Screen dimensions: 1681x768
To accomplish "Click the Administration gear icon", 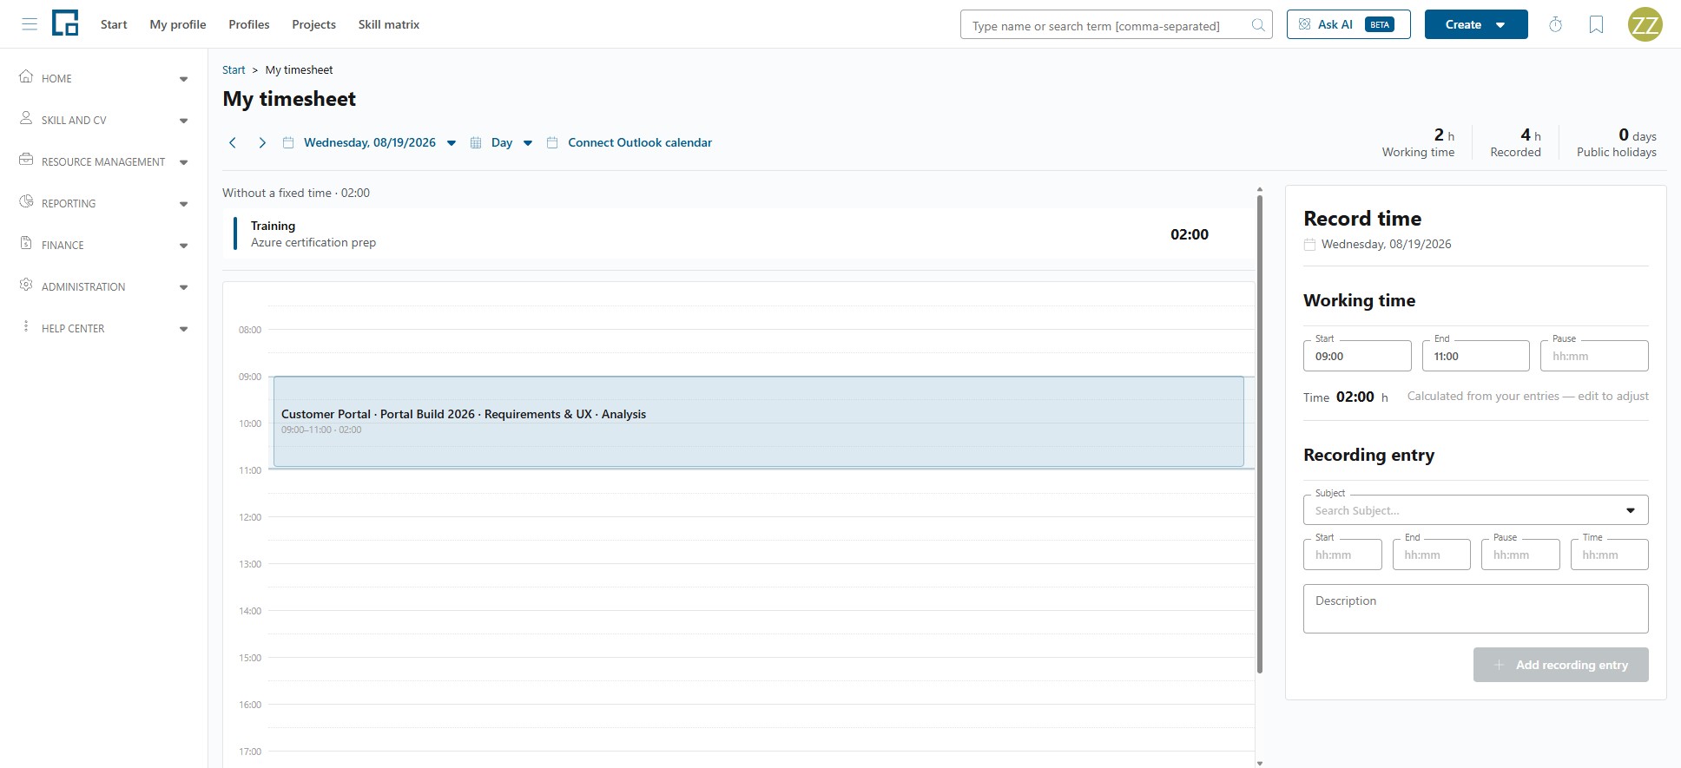I will [x=26, y=285].
